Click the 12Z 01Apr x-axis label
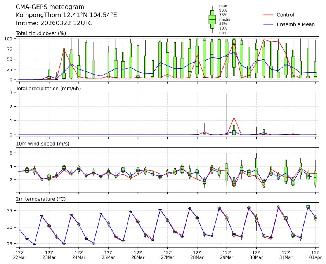This screenshot has width=326, height=264. point(315,255)
